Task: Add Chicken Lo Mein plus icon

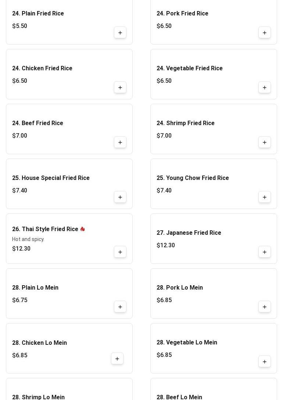Action: [x=117, y=359]
